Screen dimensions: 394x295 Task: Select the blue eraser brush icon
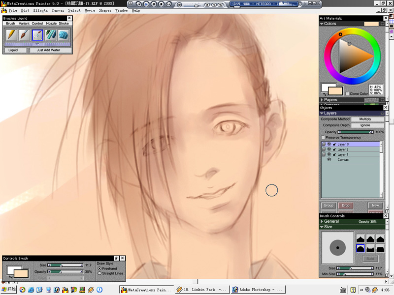tap(64, 35)
